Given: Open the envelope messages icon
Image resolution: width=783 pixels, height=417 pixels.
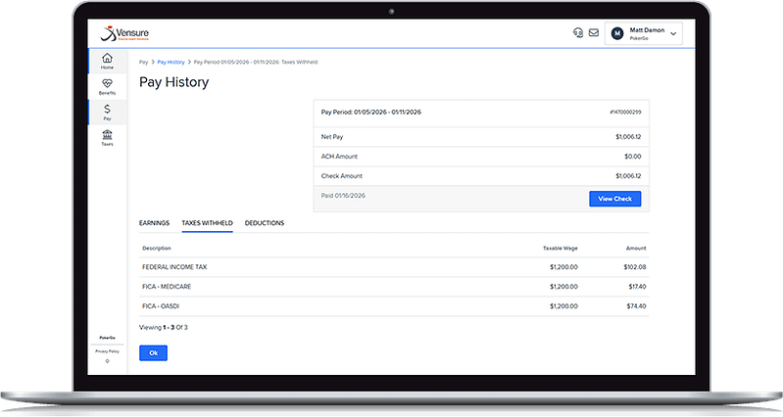Looking at the screenshot, I should 594,33.
